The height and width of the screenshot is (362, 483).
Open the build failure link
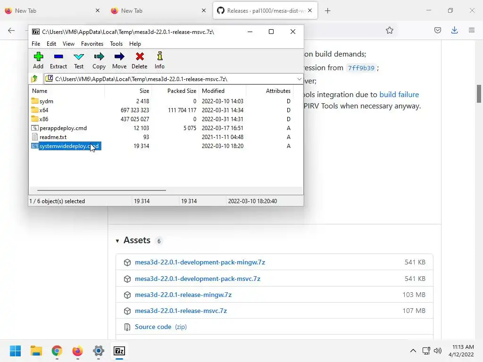[399, 94]
